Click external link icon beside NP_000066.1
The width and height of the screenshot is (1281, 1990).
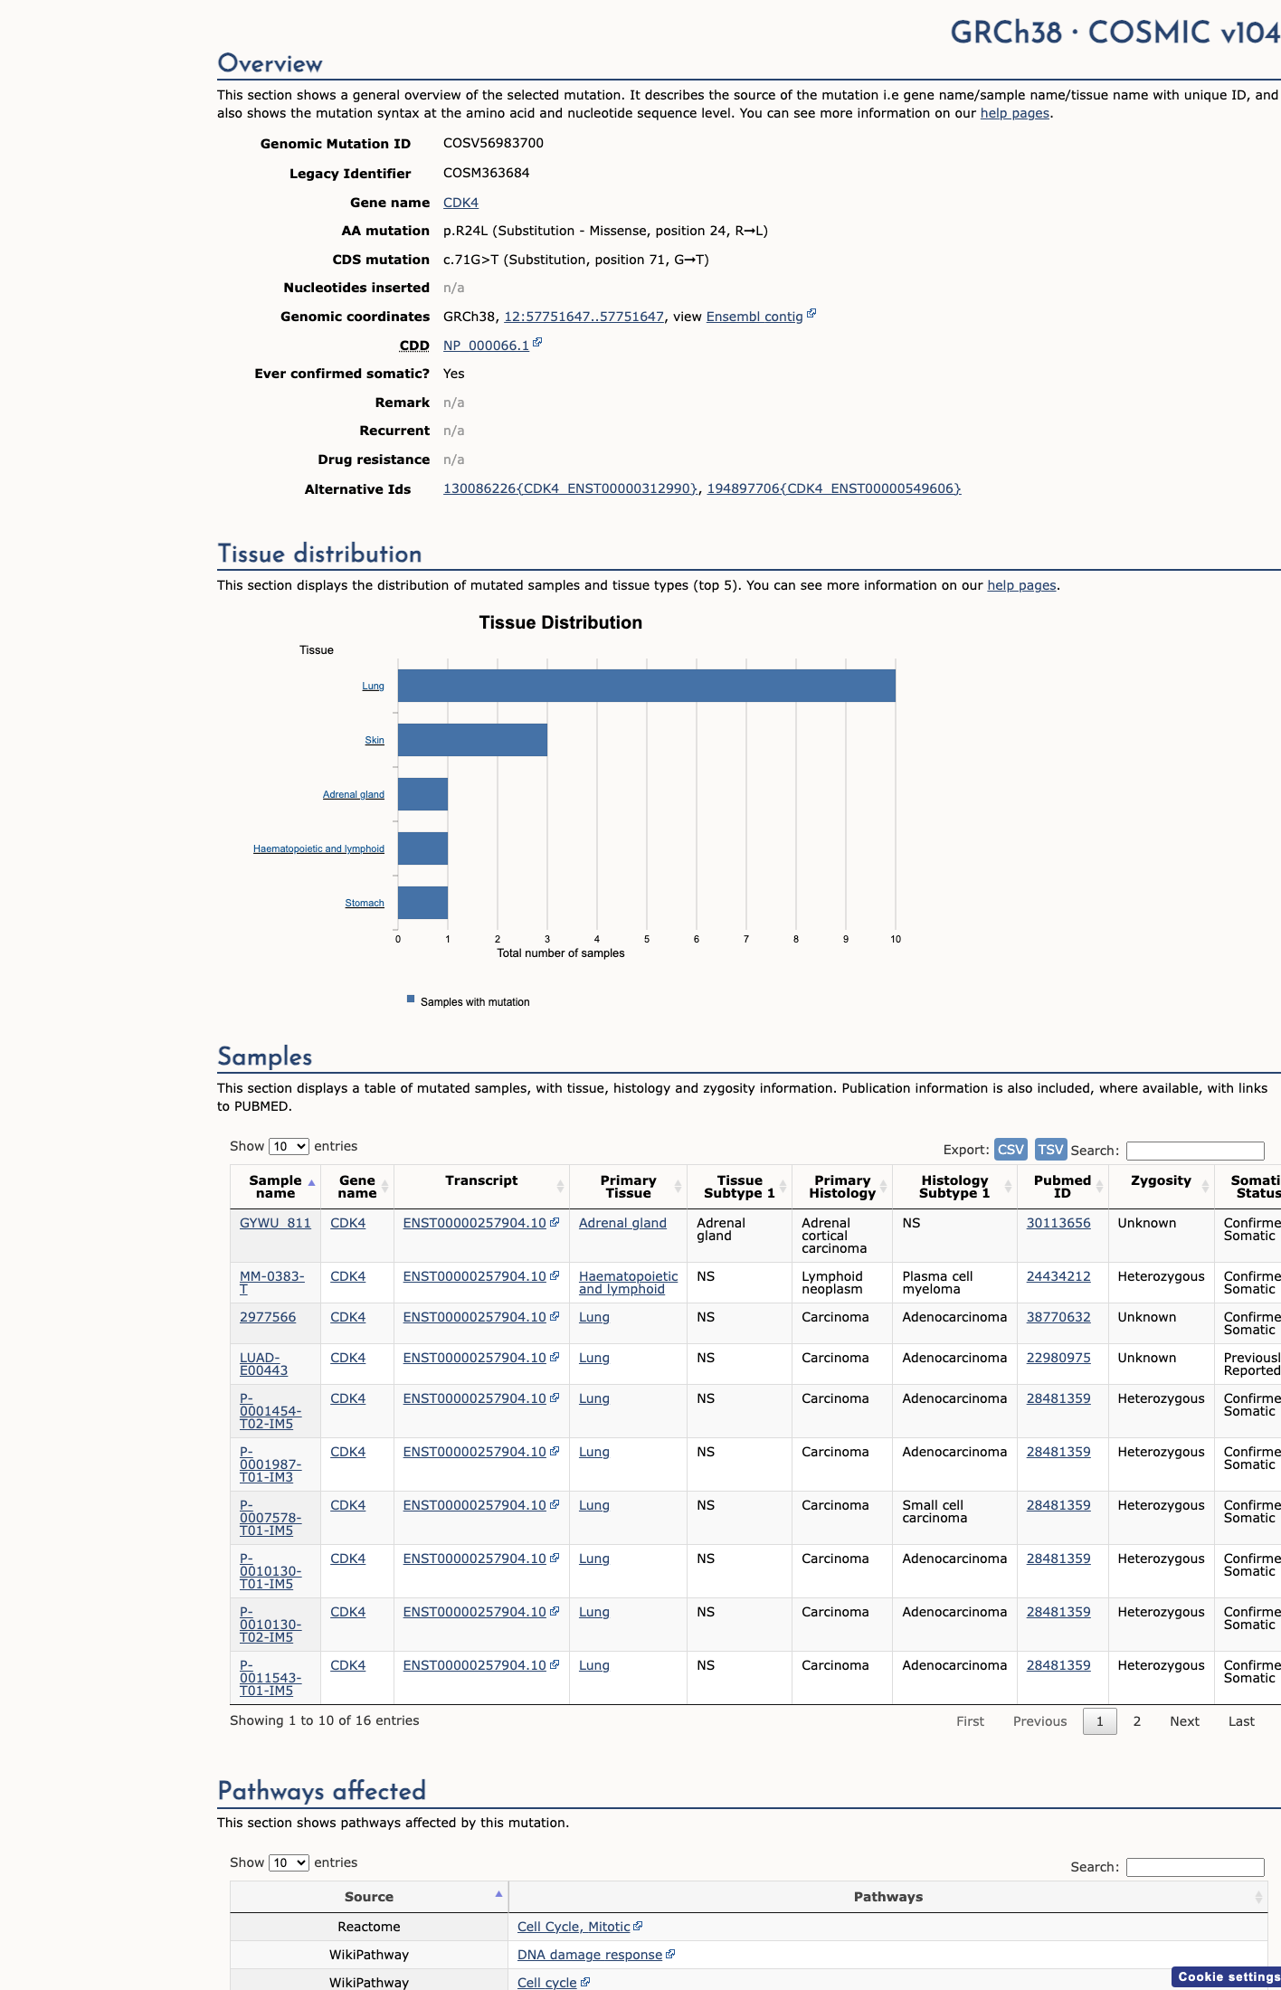coord(537,343)
